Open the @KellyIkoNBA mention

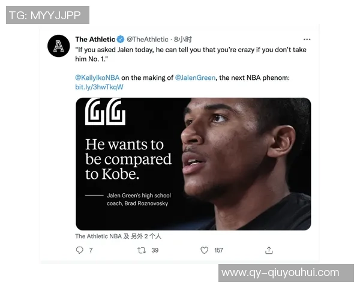pyautogui.click(x=97, y=77)
